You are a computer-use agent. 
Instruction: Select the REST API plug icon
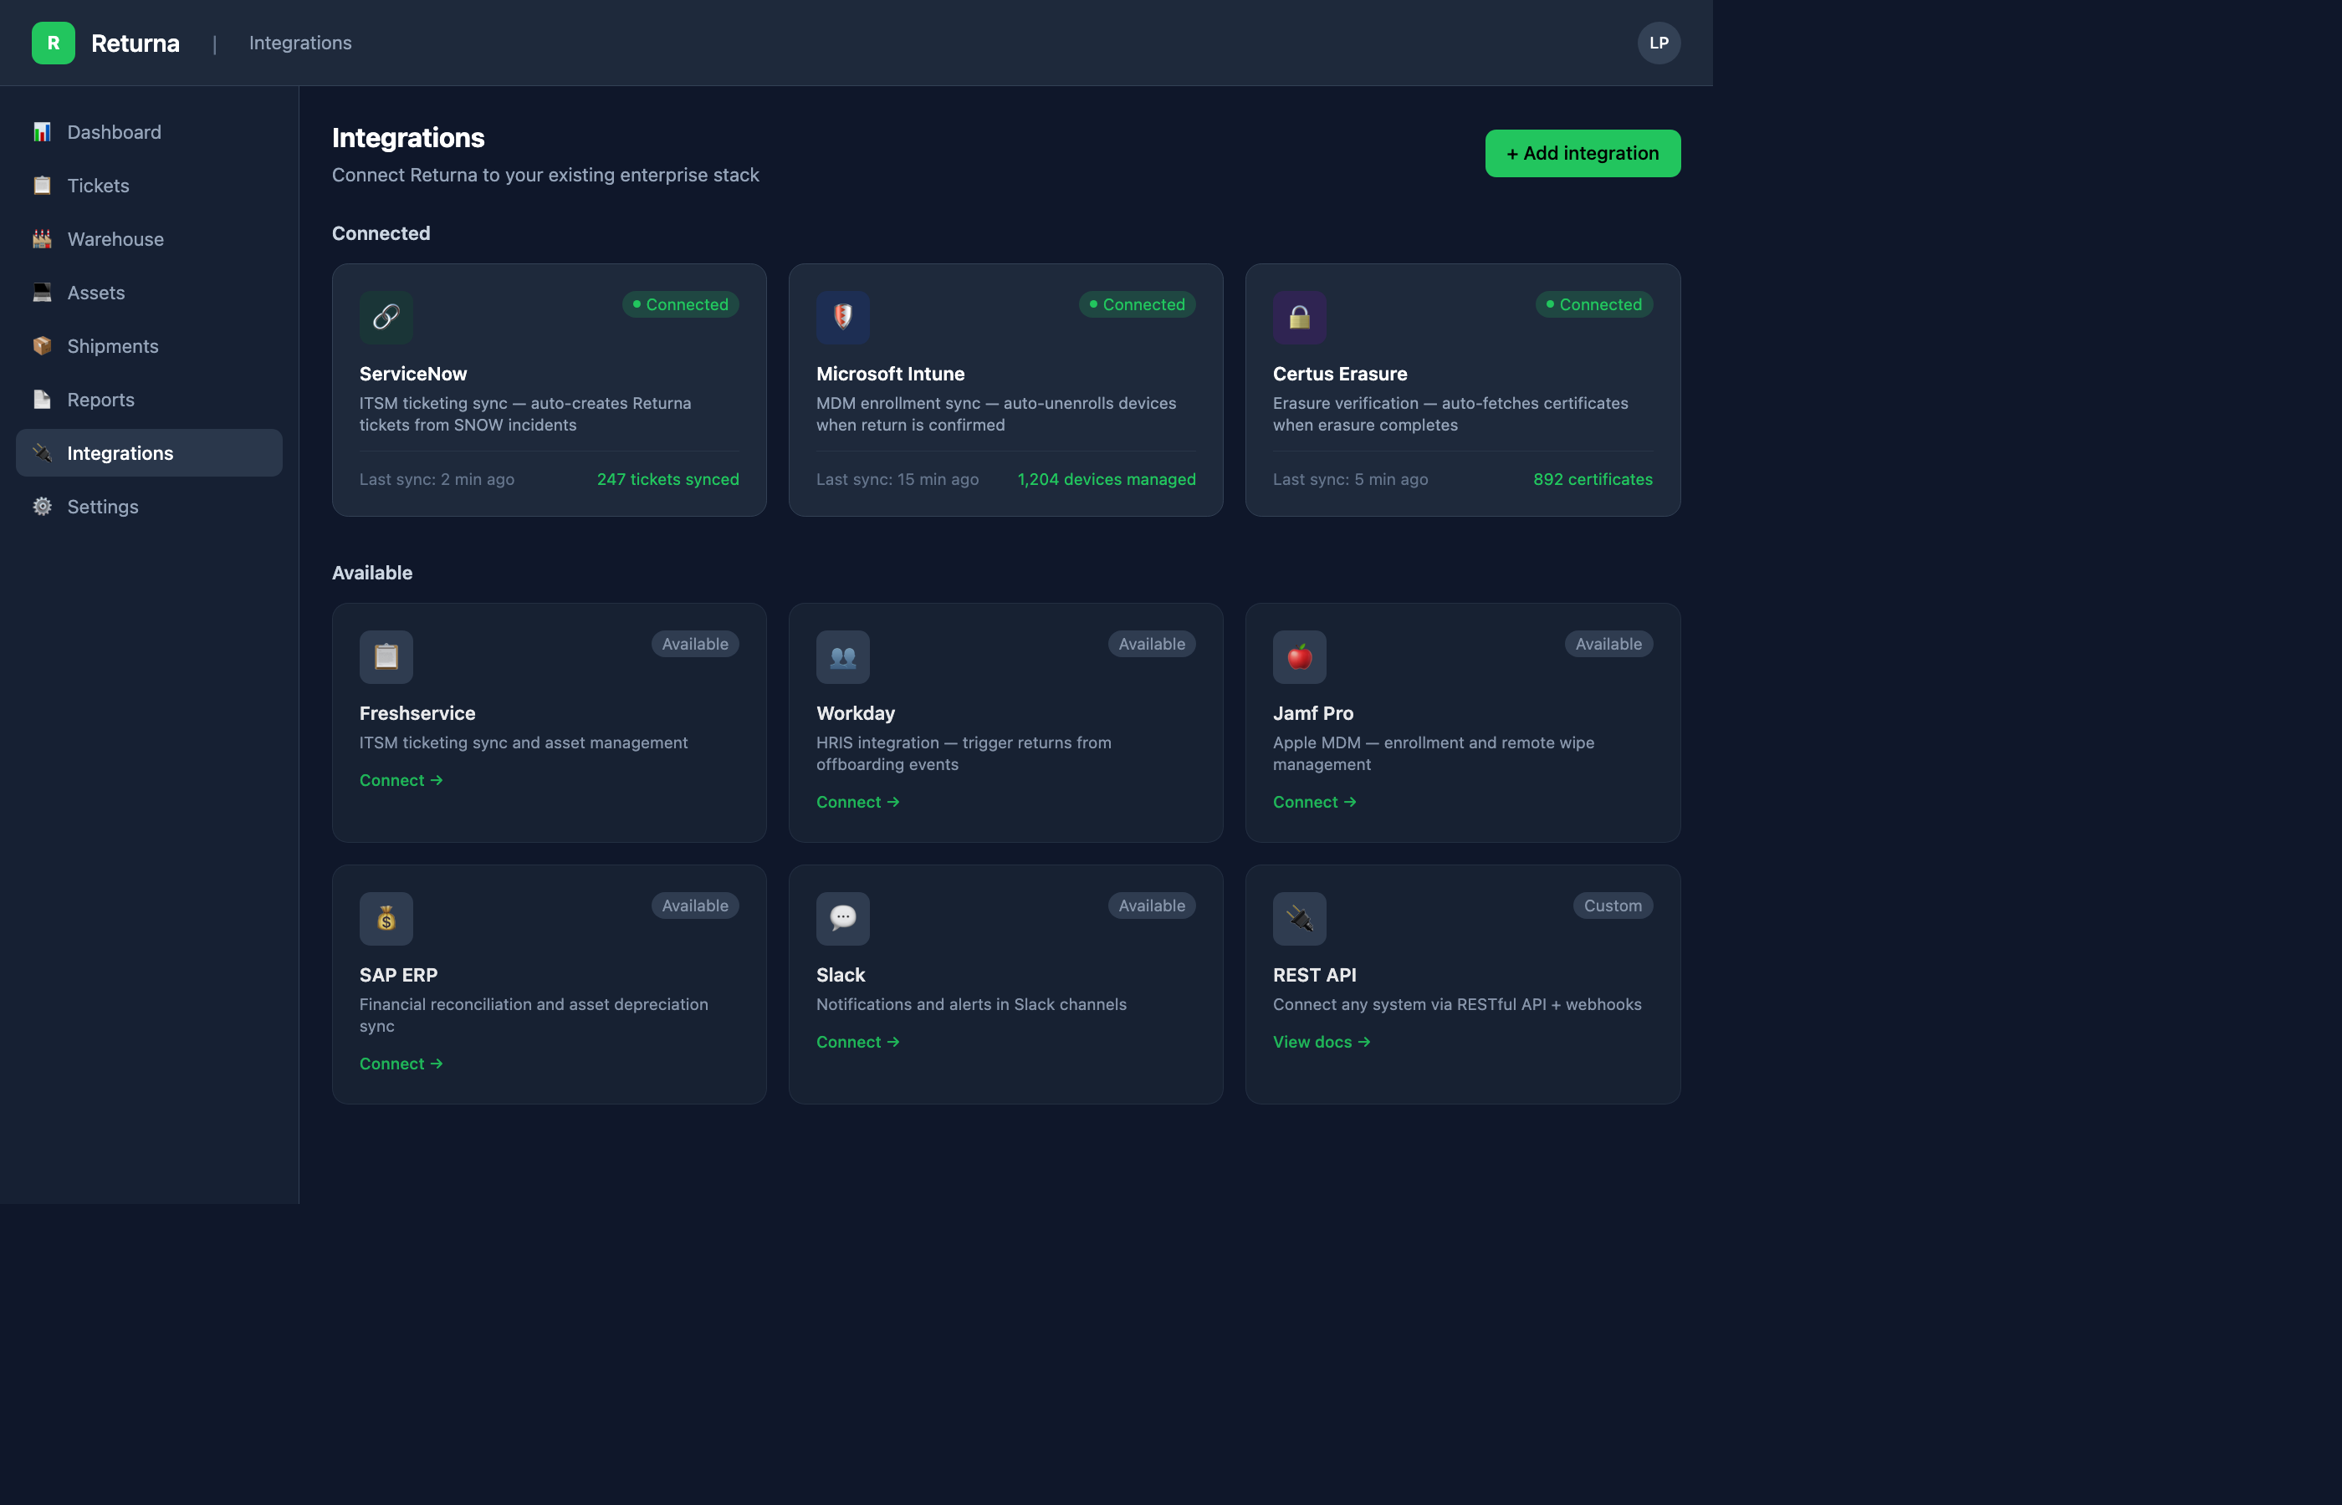(1299, 918)
